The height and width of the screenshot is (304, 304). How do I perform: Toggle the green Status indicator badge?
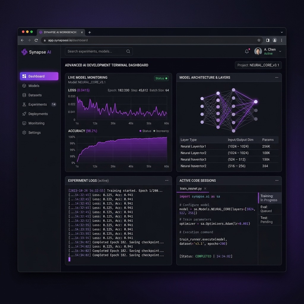click(x=161, y=78)
